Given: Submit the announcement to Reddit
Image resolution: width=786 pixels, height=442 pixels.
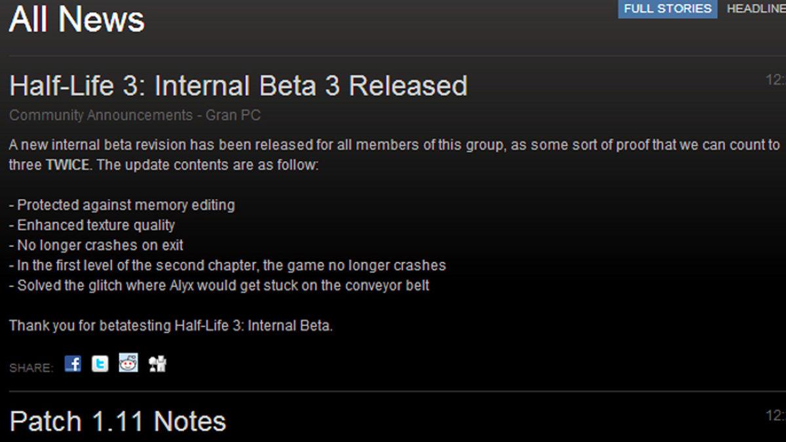Looking at the screenshot, I should (128, 363).
